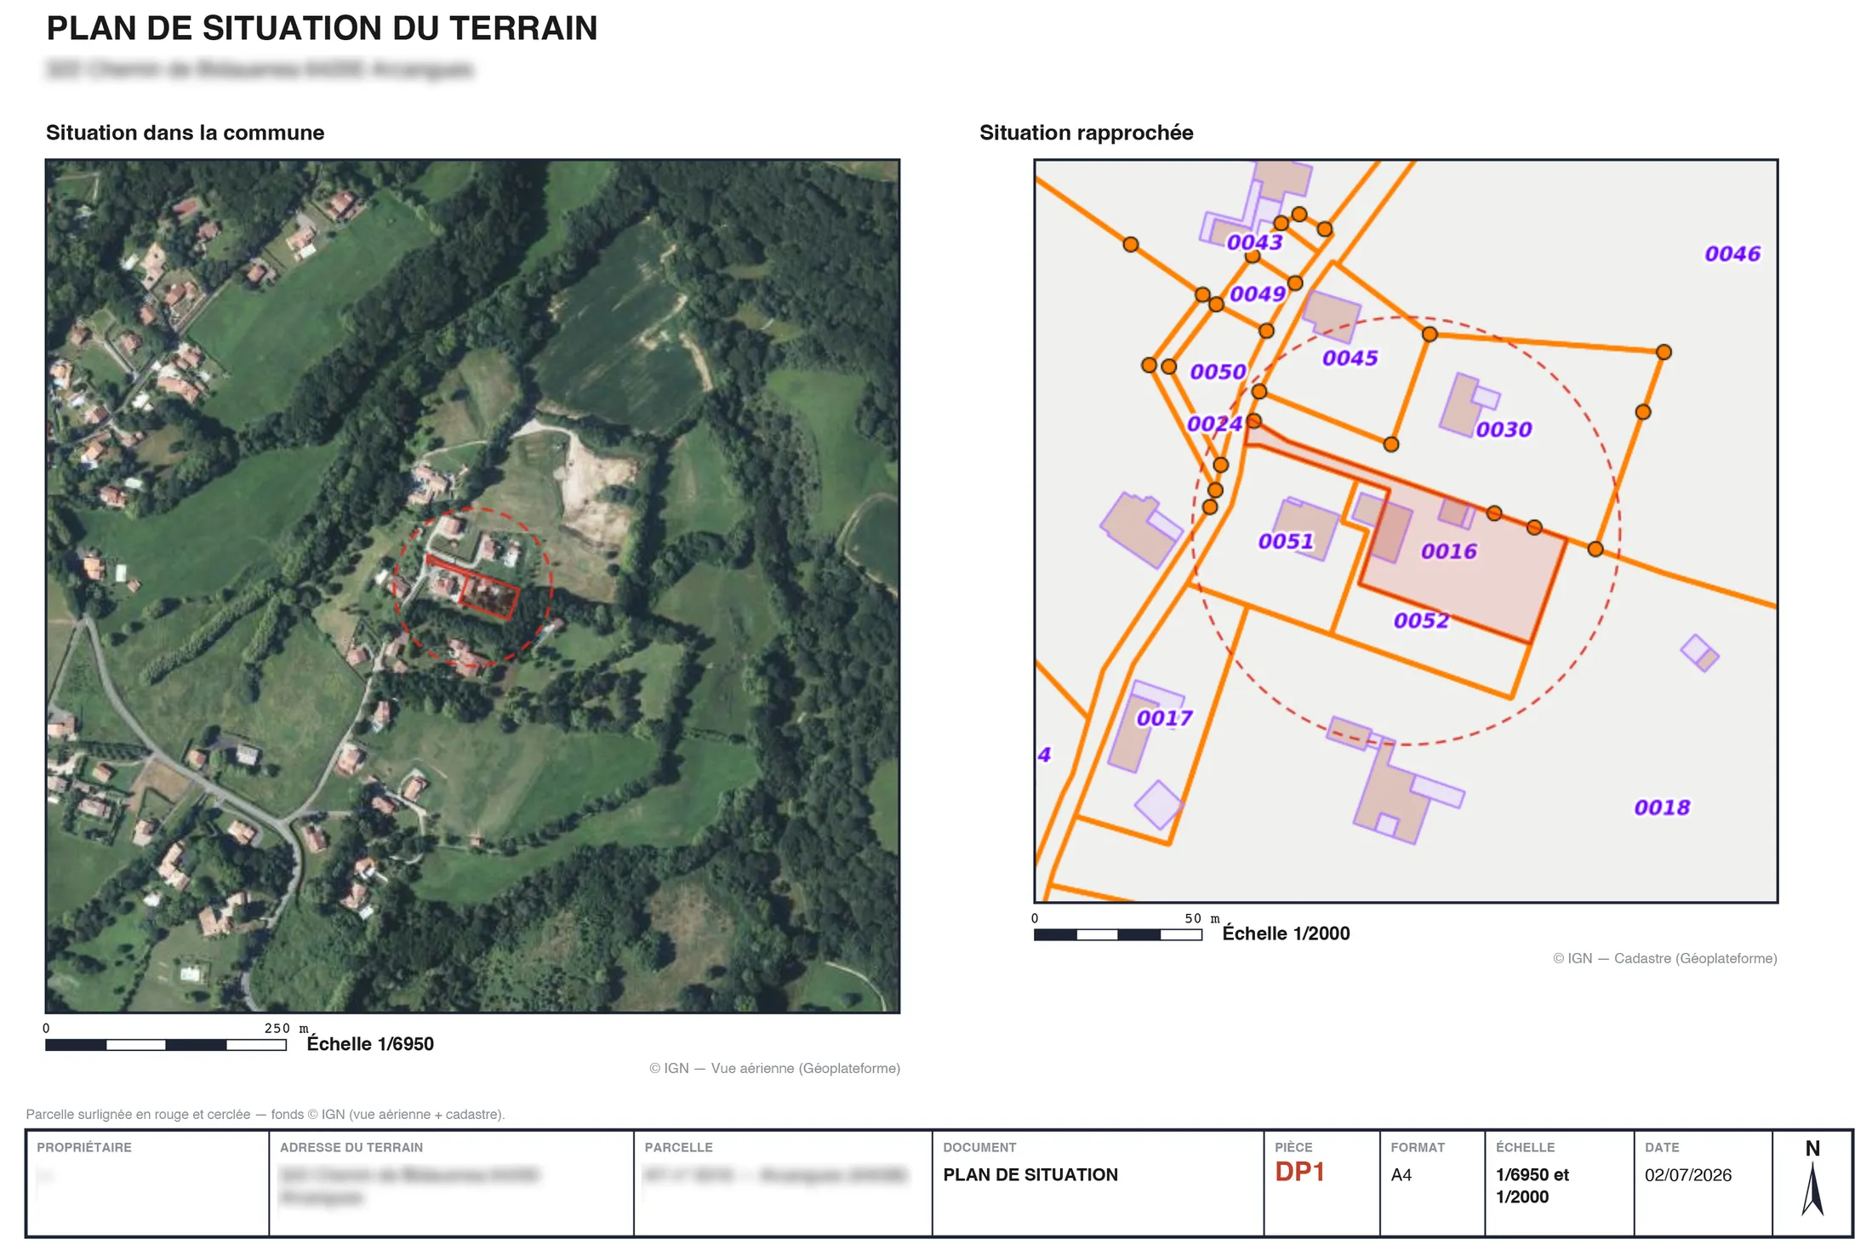The image size is (1872, 1256).
Task: Click the 'ADRESSE DU TERRAIN' column header
Action: [x=351, y=1147]
